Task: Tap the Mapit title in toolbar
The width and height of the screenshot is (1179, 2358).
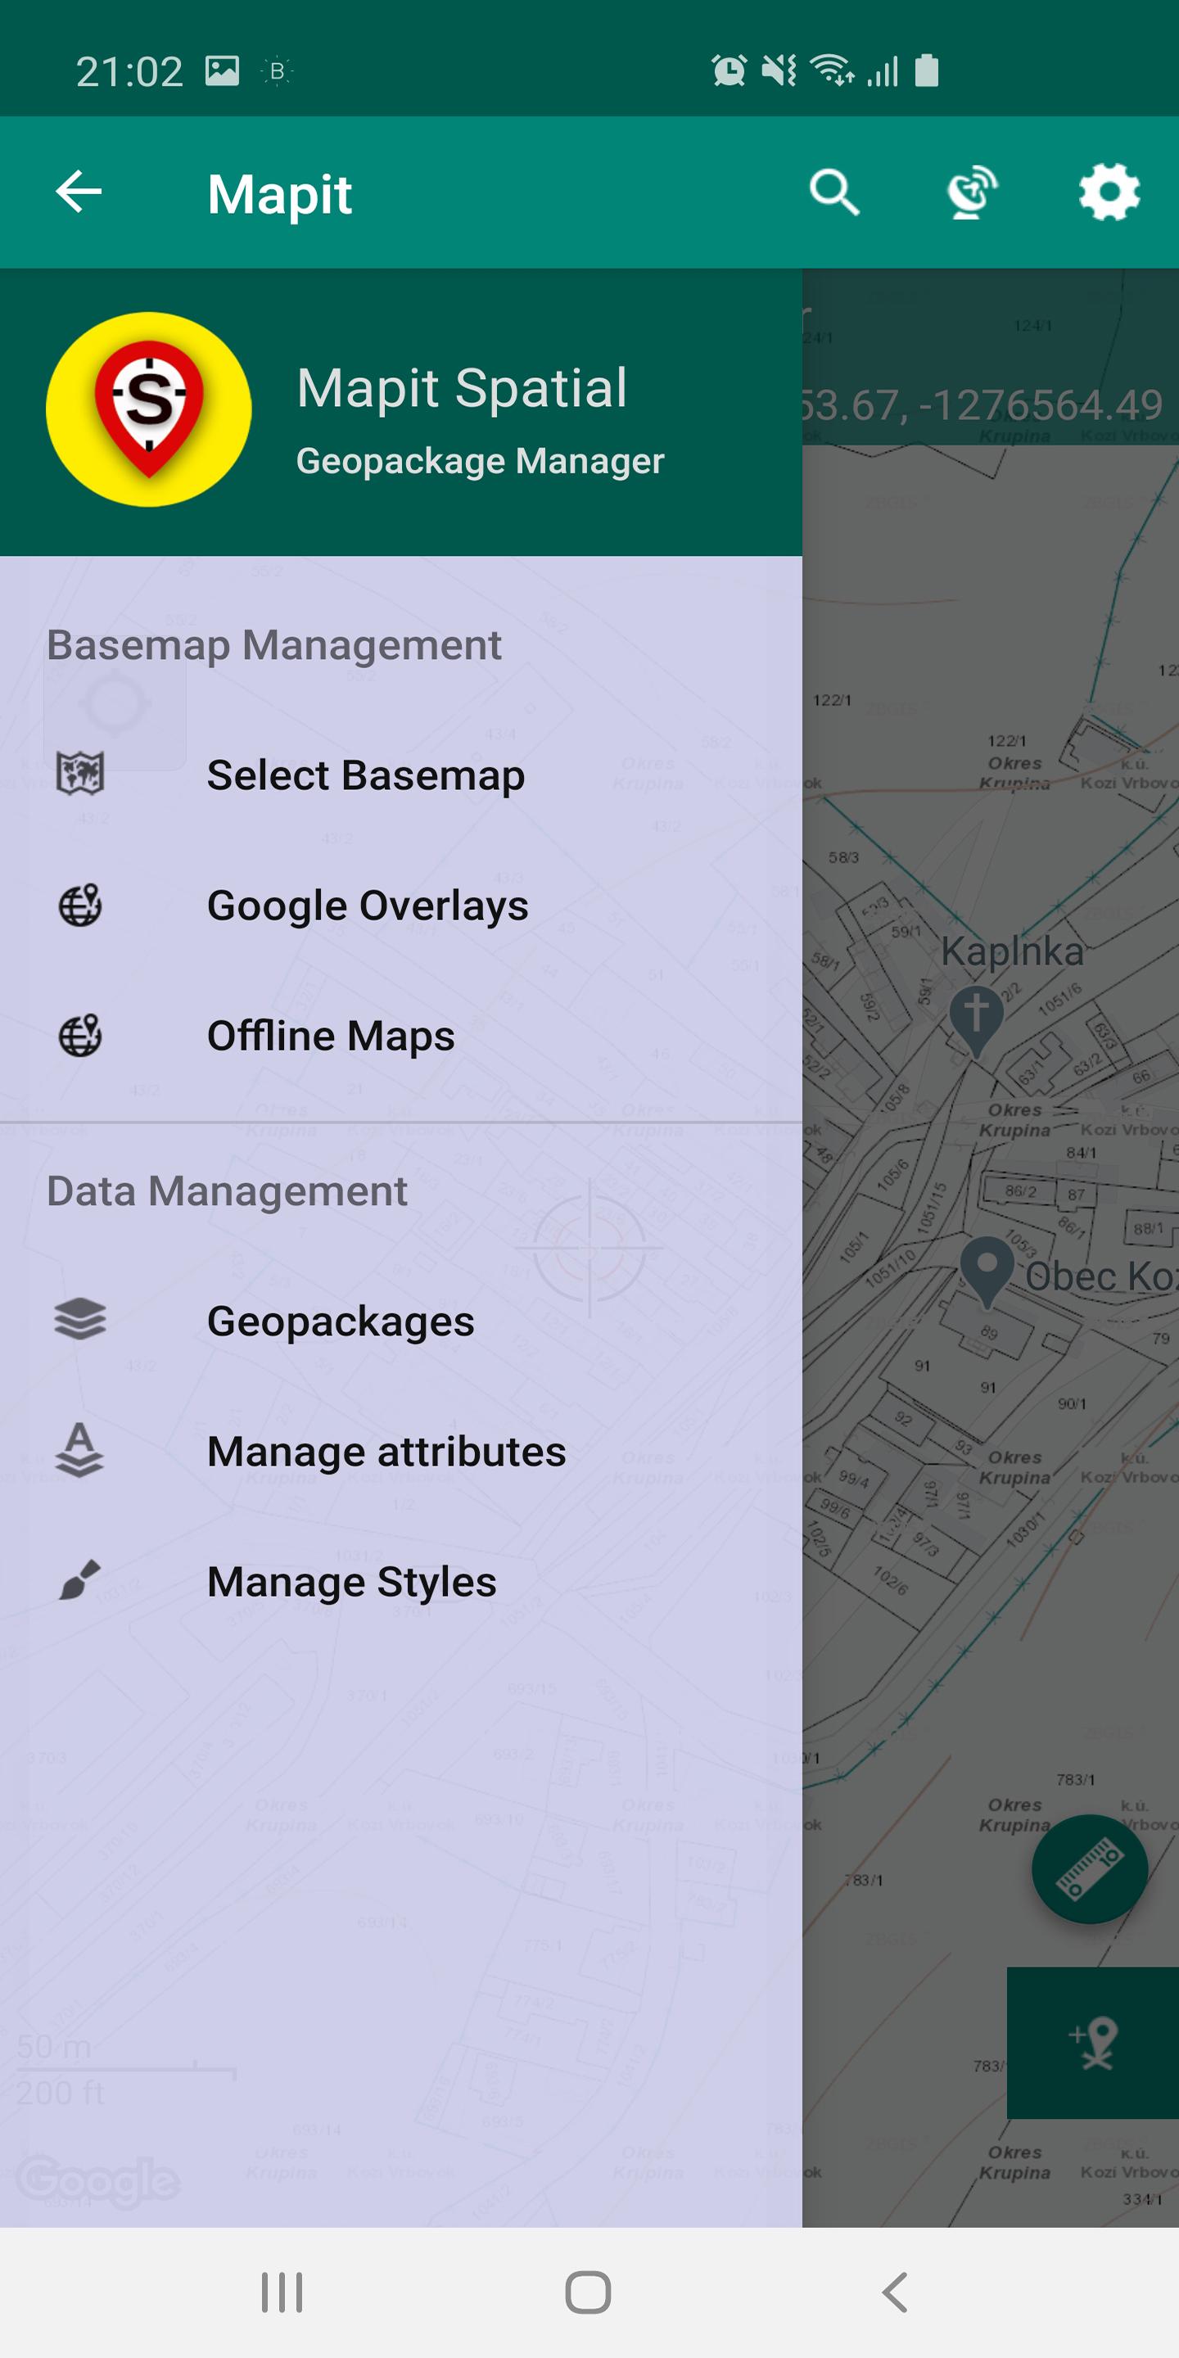Action: (279, 194)
